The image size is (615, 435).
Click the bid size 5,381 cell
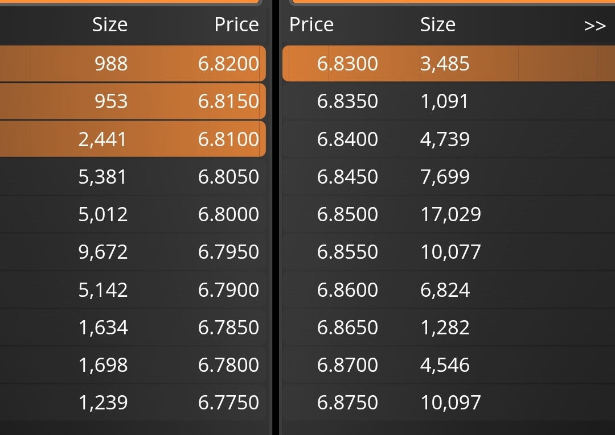[102, 177]
